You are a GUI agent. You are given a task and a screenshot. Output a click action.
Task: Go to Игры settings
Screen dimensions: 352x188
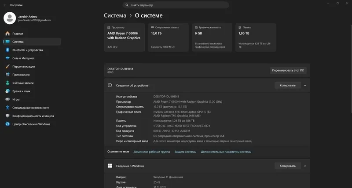click(x=32, y=99)
